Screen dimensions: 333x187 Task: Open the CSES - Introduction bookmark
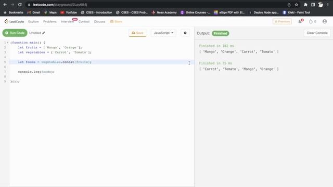pos(97,12)
